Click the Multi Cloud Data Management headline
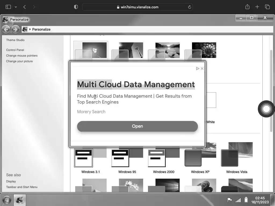The height and width of the screenshot is (206, 275). point(136,84)
